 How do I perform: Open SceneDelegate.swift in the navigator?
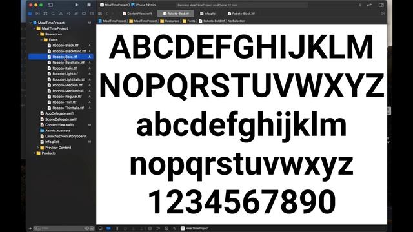61,119
